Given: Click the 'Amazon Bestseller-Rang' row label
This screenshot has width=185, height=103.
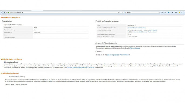Looking at the screenshot, I should 104,30.
